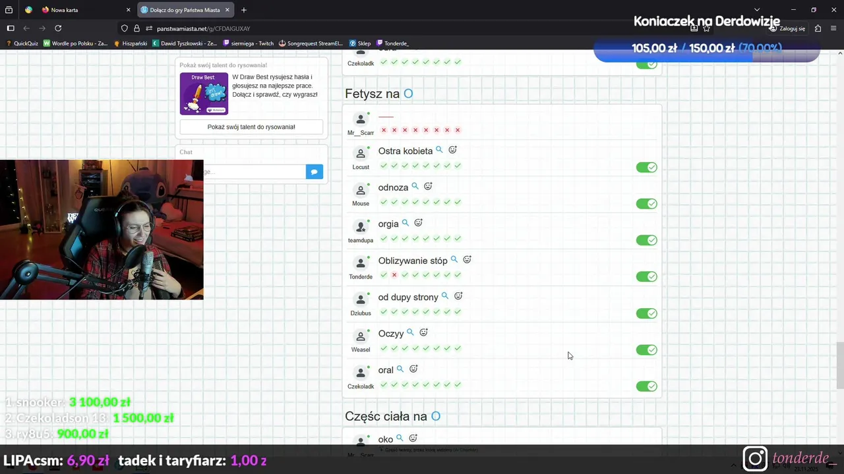This screenshot has width=844, height=474.
Task: Click the new tab plus button
Action: (x=244, y=10)
